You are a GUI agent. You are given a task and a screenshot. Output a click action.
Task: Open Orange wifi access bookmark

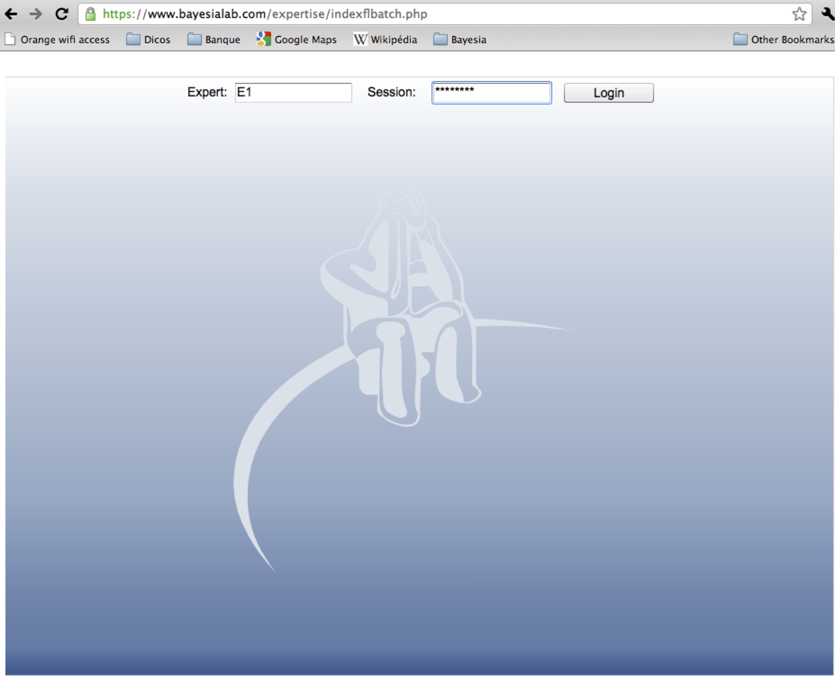pos(57,39)
